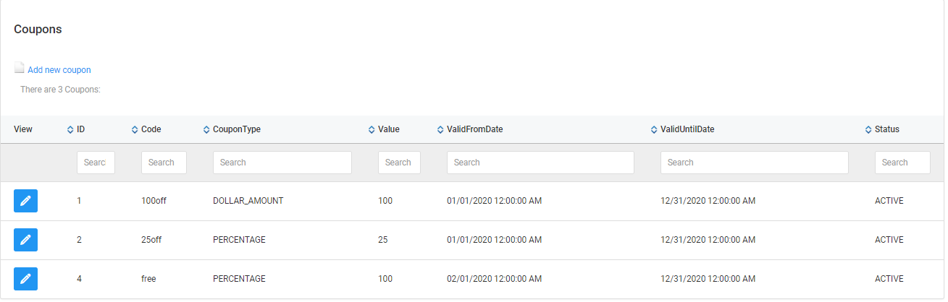Select the Status search field
Image resolution: width=948 pixels, height=302 pixels.
tap(902, 163)
